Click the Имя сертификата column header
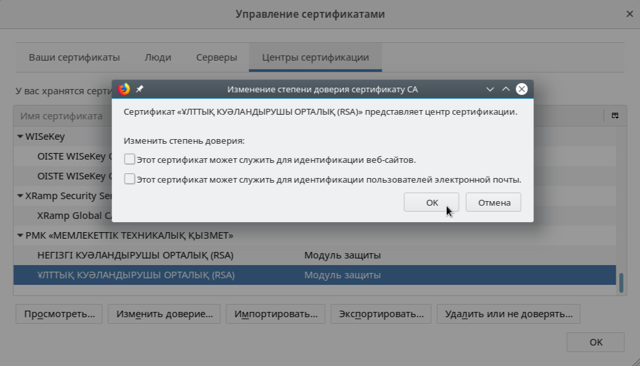This screenshot has width=640, height=366. pos(62,116)
